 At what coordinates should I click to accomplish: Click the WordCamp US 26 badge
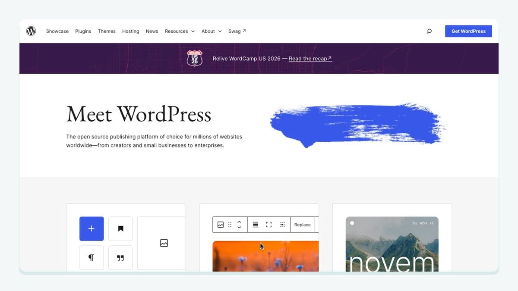[194, 58]
